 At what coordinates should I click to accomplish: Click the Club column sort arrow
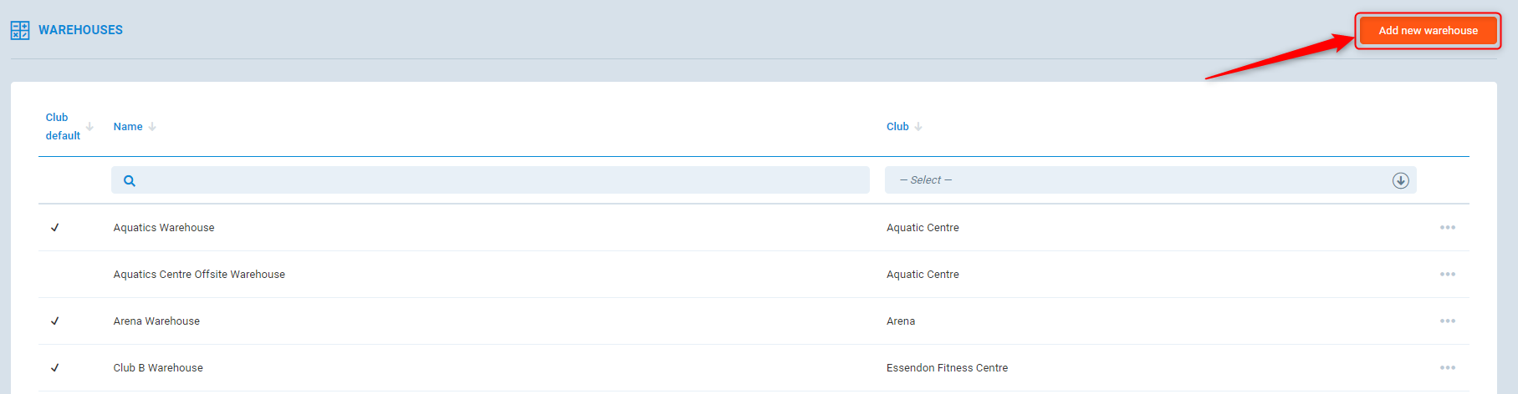coord(918,127)
